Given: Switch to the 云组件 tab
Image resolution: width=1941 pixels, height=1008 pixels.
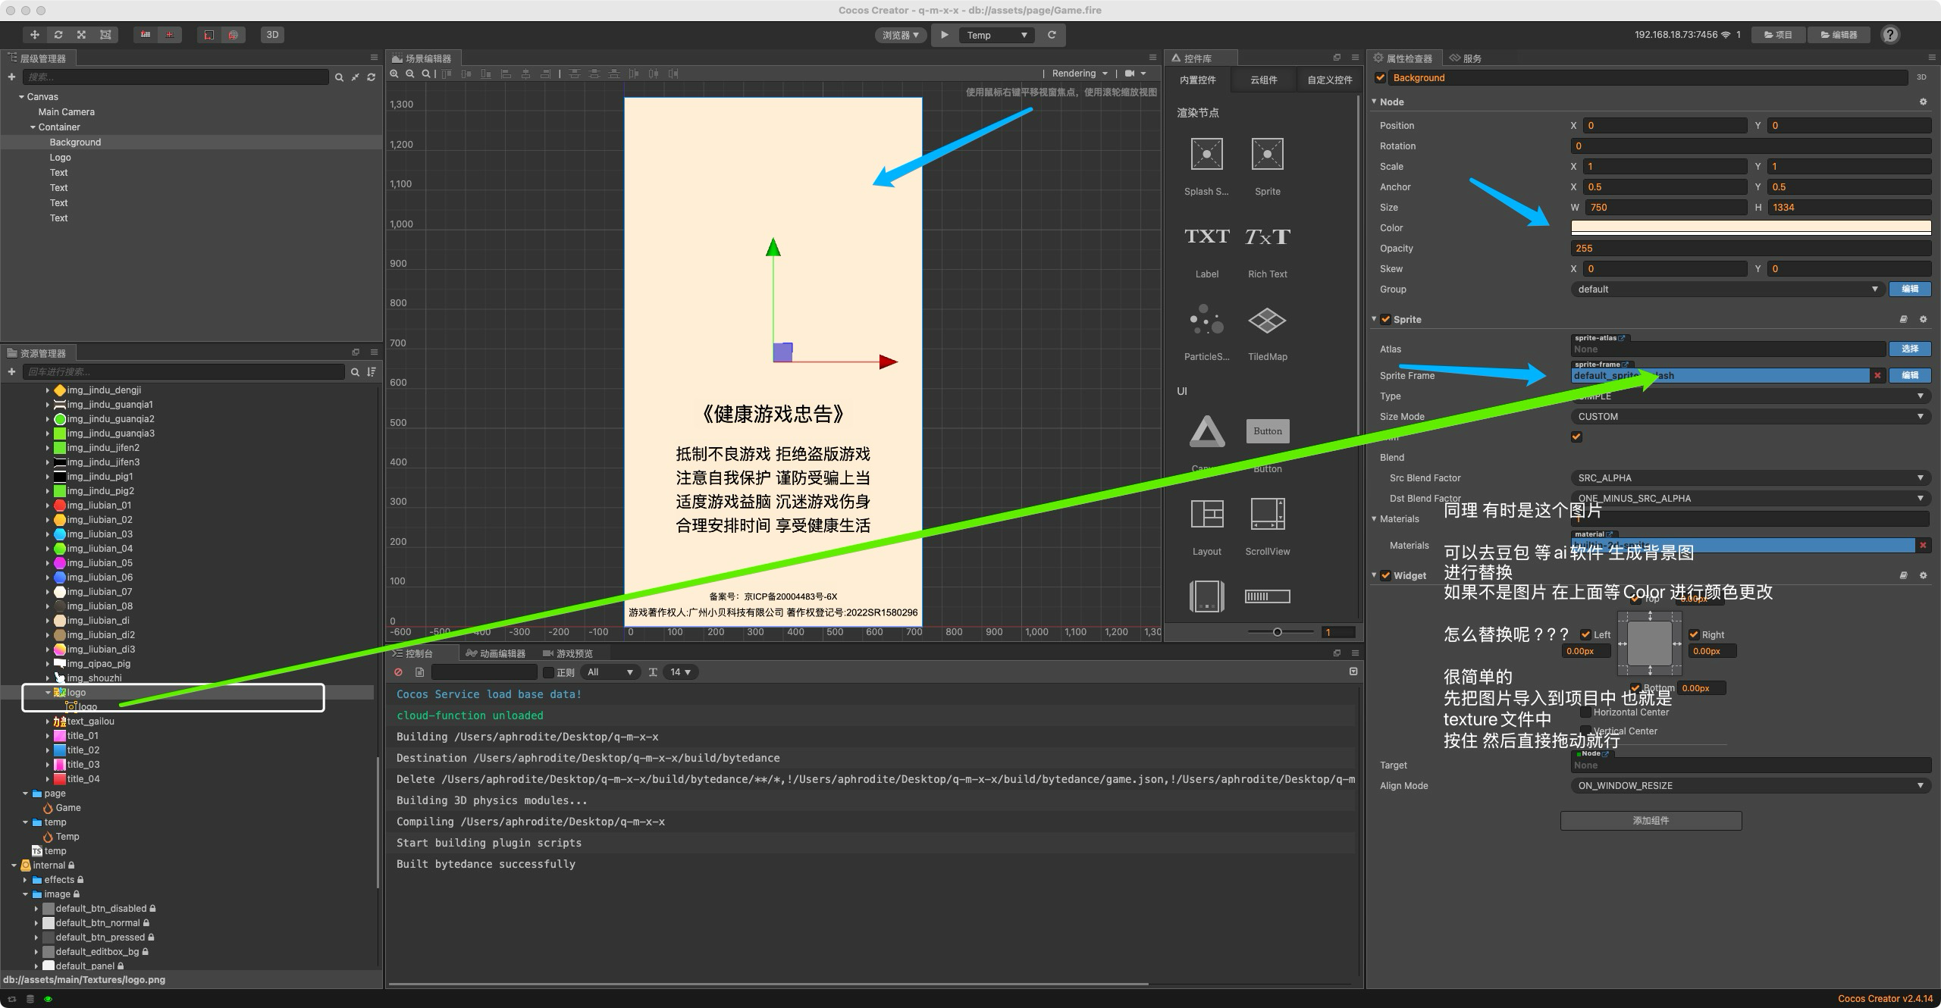Looking at the screenshot, I should (1263, 80).
